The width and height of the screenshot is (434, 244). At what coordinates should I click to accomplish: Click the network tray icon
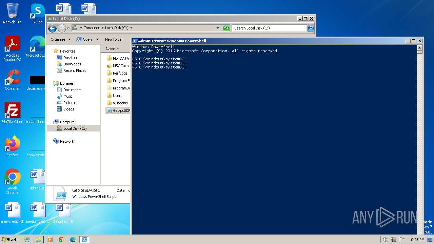click(x=394, y=240)
